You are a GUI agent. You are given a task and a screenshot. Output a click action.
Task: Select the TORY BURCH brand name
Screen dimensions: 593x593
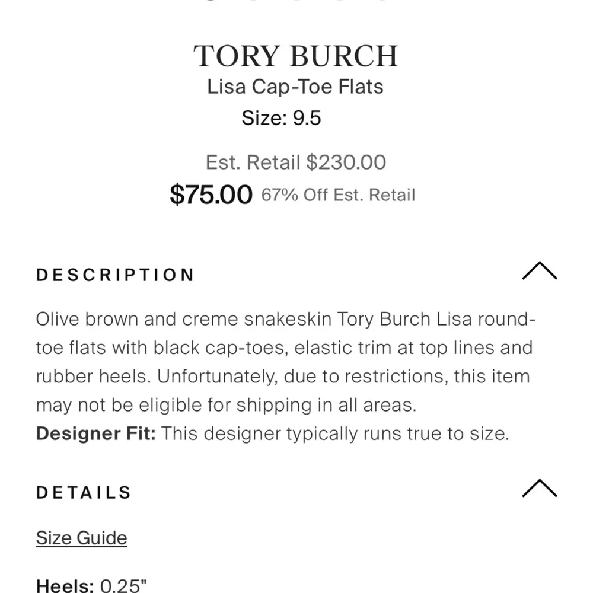(x=295, y=55)
